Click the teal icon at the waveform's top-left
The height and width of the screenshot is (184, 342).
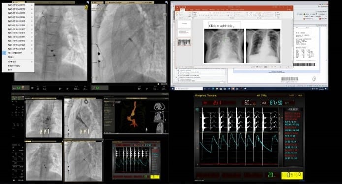click(x=198, y=109)
